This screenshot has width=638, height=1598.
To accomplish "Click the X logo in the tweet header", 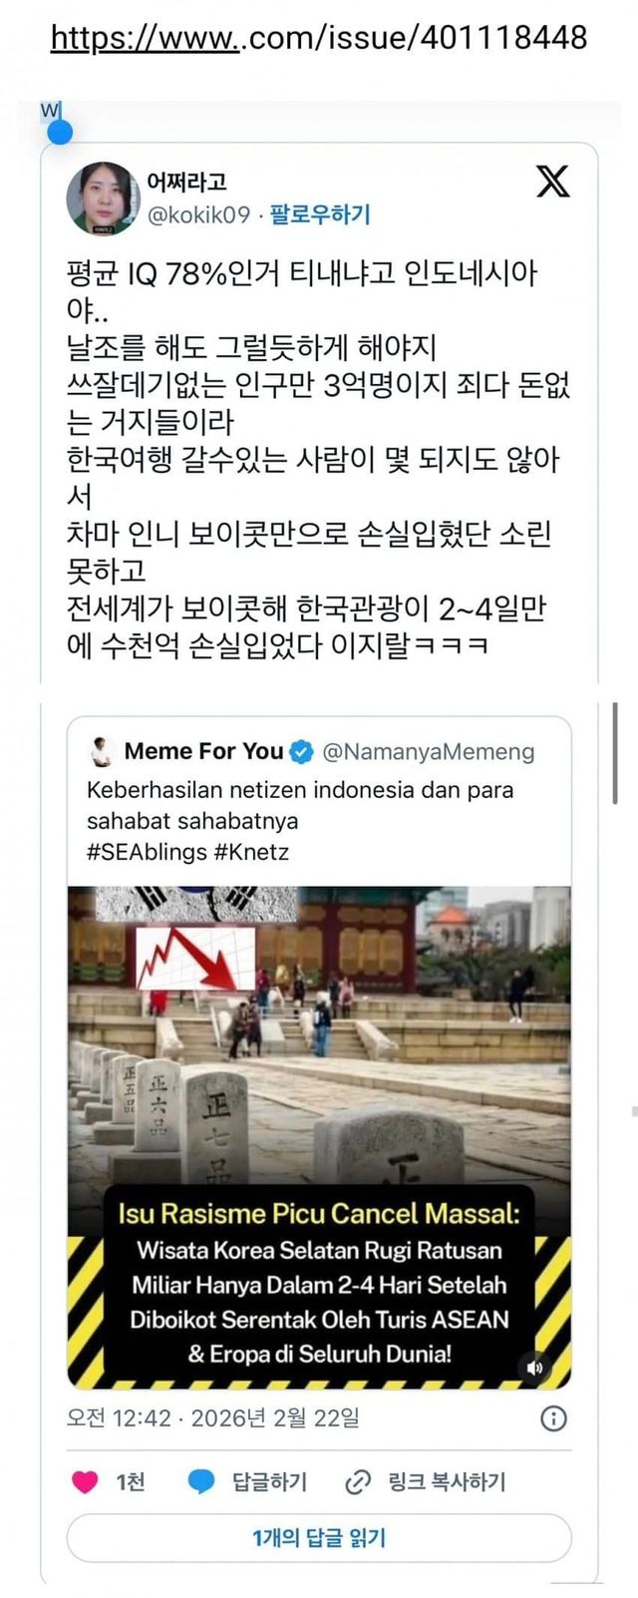I will [x=553, y=182].
